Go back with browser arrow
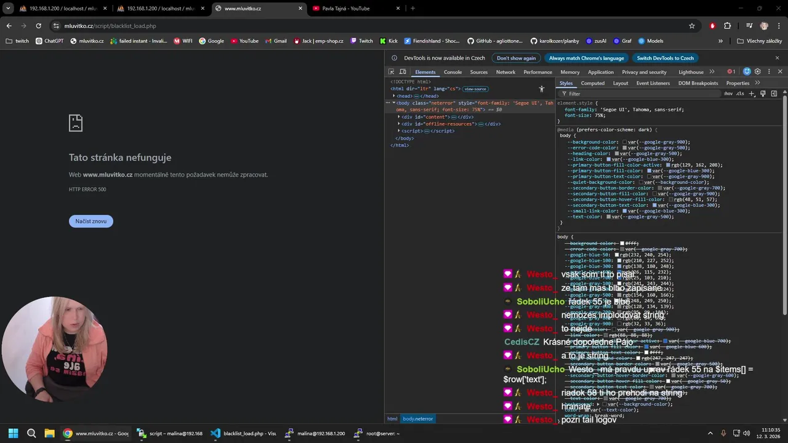Image resolution: width=788 pixels, height=443 pixels. (x=9, y=26)
